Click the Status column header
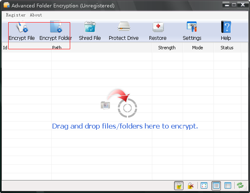 [x=227, y=48]
